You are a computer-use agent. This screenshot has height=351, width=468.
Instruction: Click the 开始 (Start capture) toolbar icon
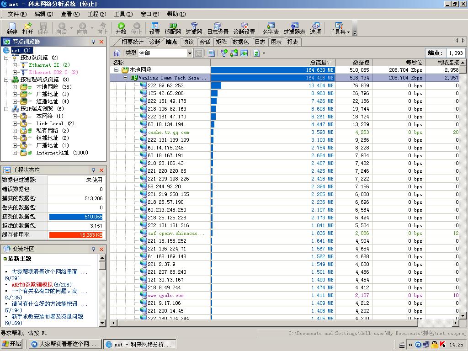(121, 28)
